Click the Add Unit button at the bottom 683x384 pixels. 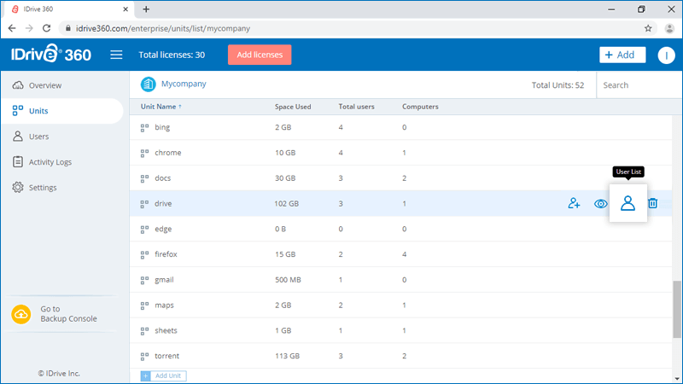click(x=163, y=375)
